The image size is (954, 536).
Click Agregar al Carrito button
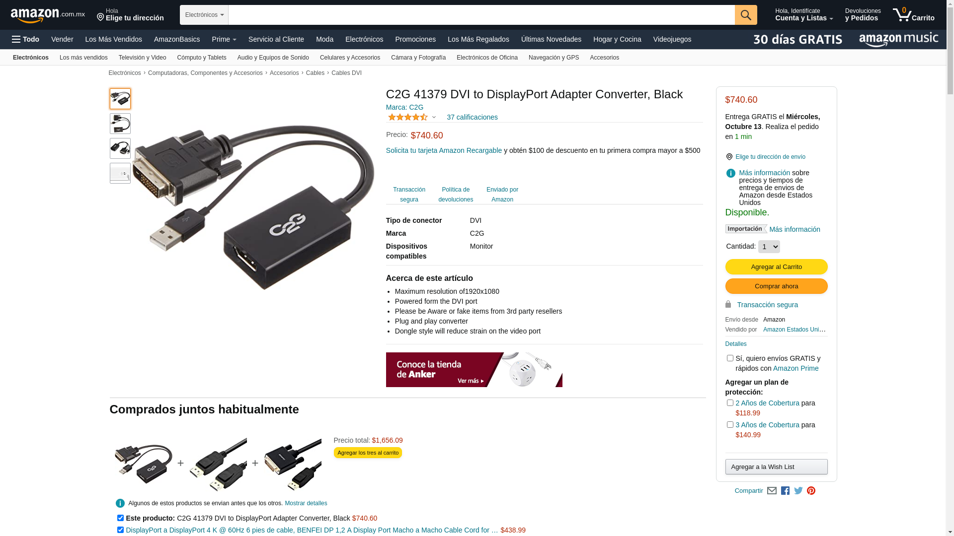[776, 267]
